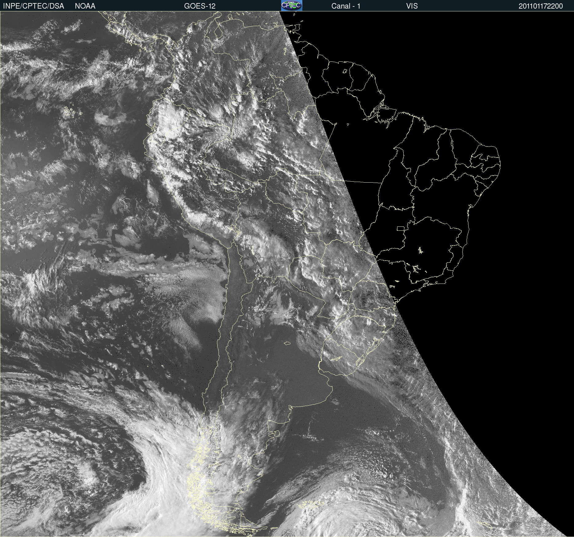Image resolution: width=574 pixels, height=537 pixels.
Task: Select the Canal - 1 label
Action: pyautogui.click(x=346, y=6)
